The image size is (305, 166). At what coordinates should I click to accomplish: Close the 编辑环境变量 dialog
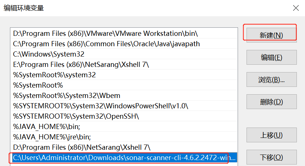coord(296,8)
